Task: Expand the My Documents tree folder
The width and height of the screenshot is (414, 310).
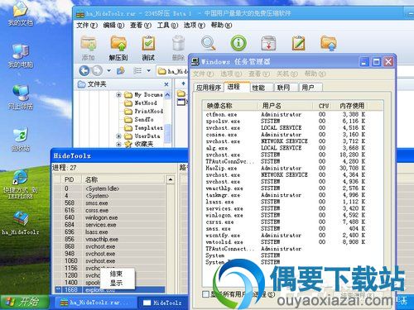Action: tap(118, 95)
